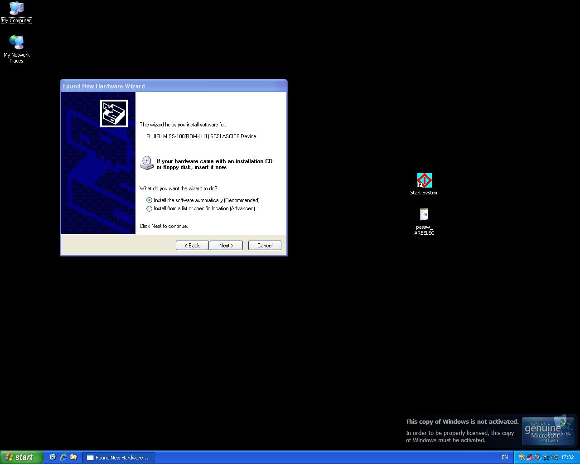
Task: Click the speaker volume tray icon
Action: 538,457
